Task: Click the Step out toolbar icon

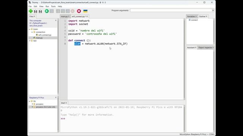Action: pos(68,11)
